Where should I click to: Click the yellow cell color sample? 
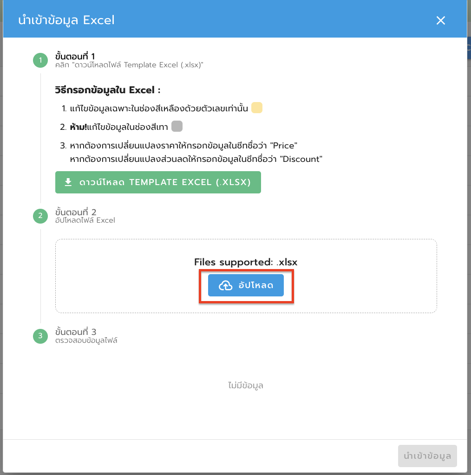(257, 109)
